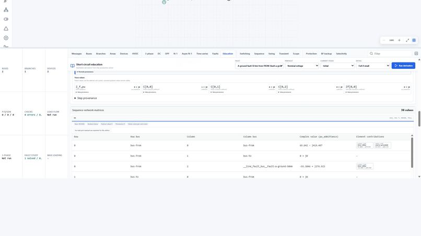421x236 pixels.
Task: Click the Run derivation button
Action: pyautogui.click(x=403, y=66)
